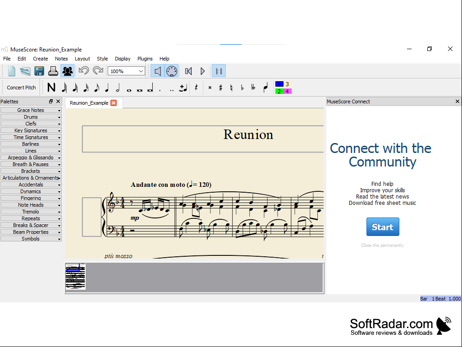462x347 pixels.
Task: Open the Notes menu
Action: click(61, 59)
